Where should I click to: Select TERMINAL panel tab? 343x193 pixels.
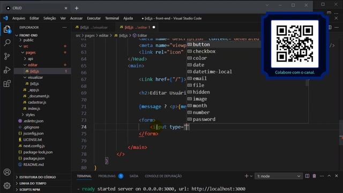pyautogui.click(x=84, y=176)
